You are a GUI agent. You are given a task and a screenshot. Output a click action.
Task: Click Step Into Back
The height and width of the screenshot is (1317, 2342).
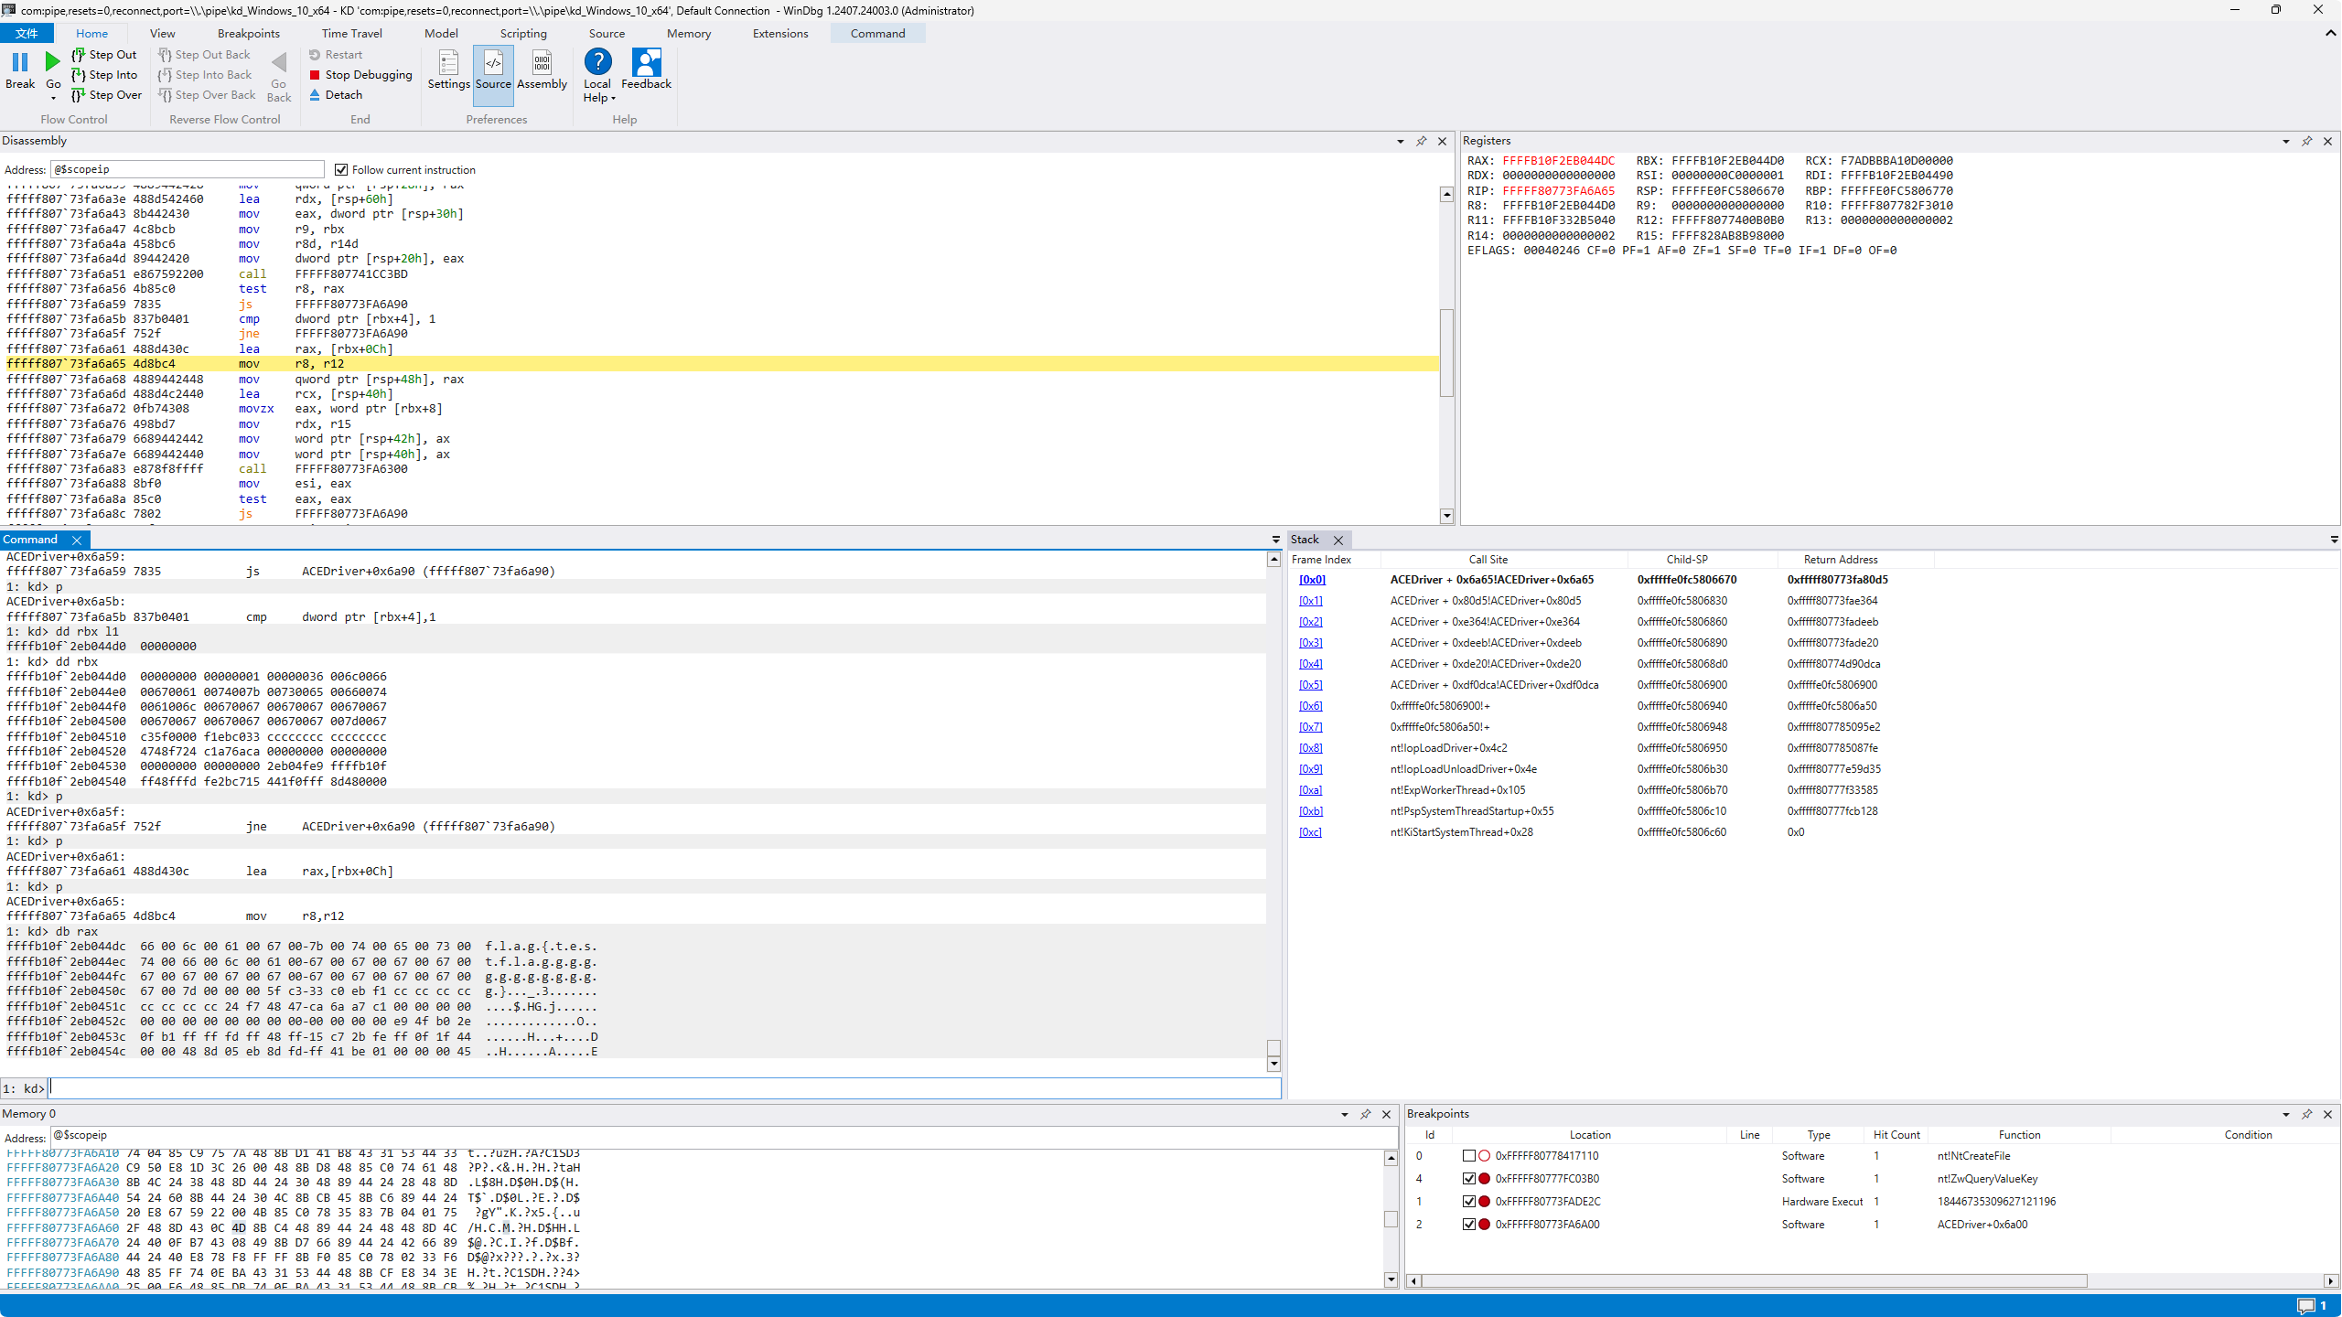click(205, 75)
